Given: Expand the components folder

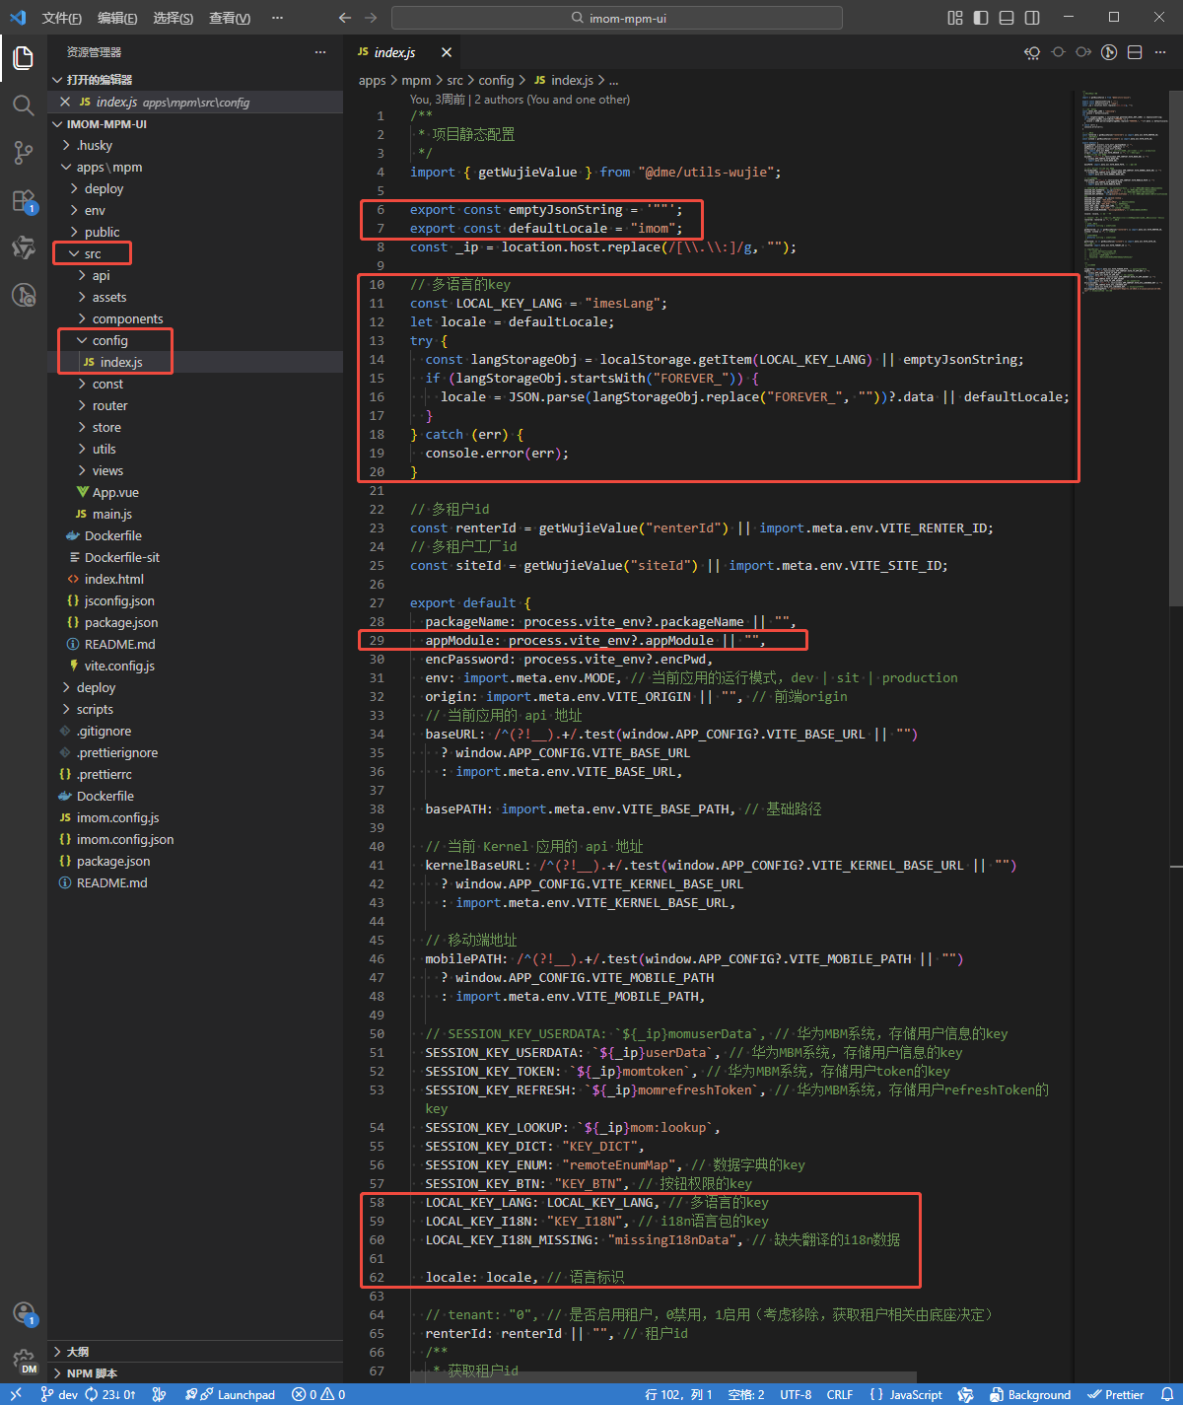Looking at the screenshot, I should pyautogui.click(x=127, y=319).
